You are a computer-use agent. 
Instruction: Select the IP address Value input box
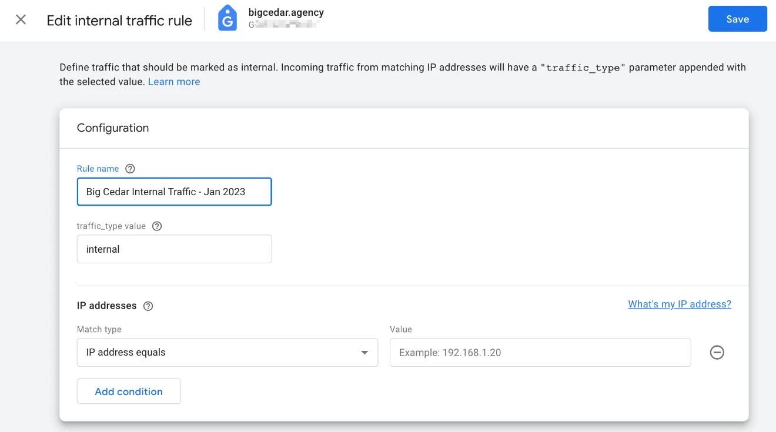(x=540, y=353)
